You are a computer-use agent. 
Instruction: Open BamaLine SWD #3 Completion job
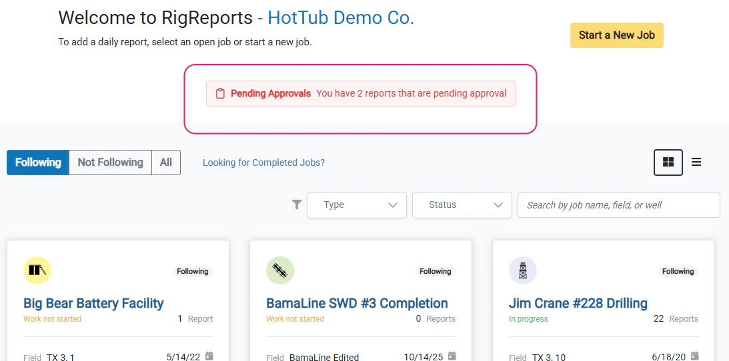[x=357, y=303]
